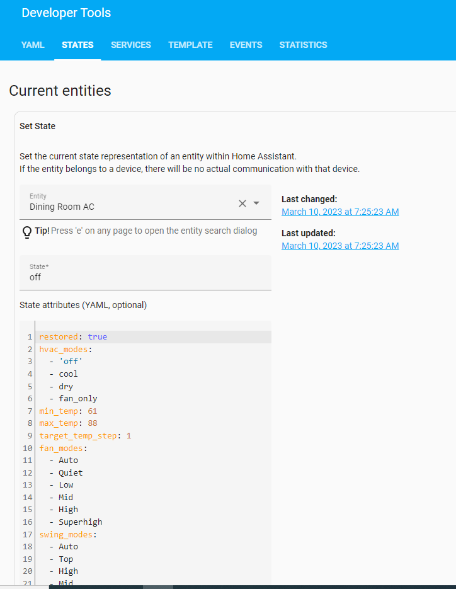Click the fan_modes attribute line
456x589 pixels.
60,448
